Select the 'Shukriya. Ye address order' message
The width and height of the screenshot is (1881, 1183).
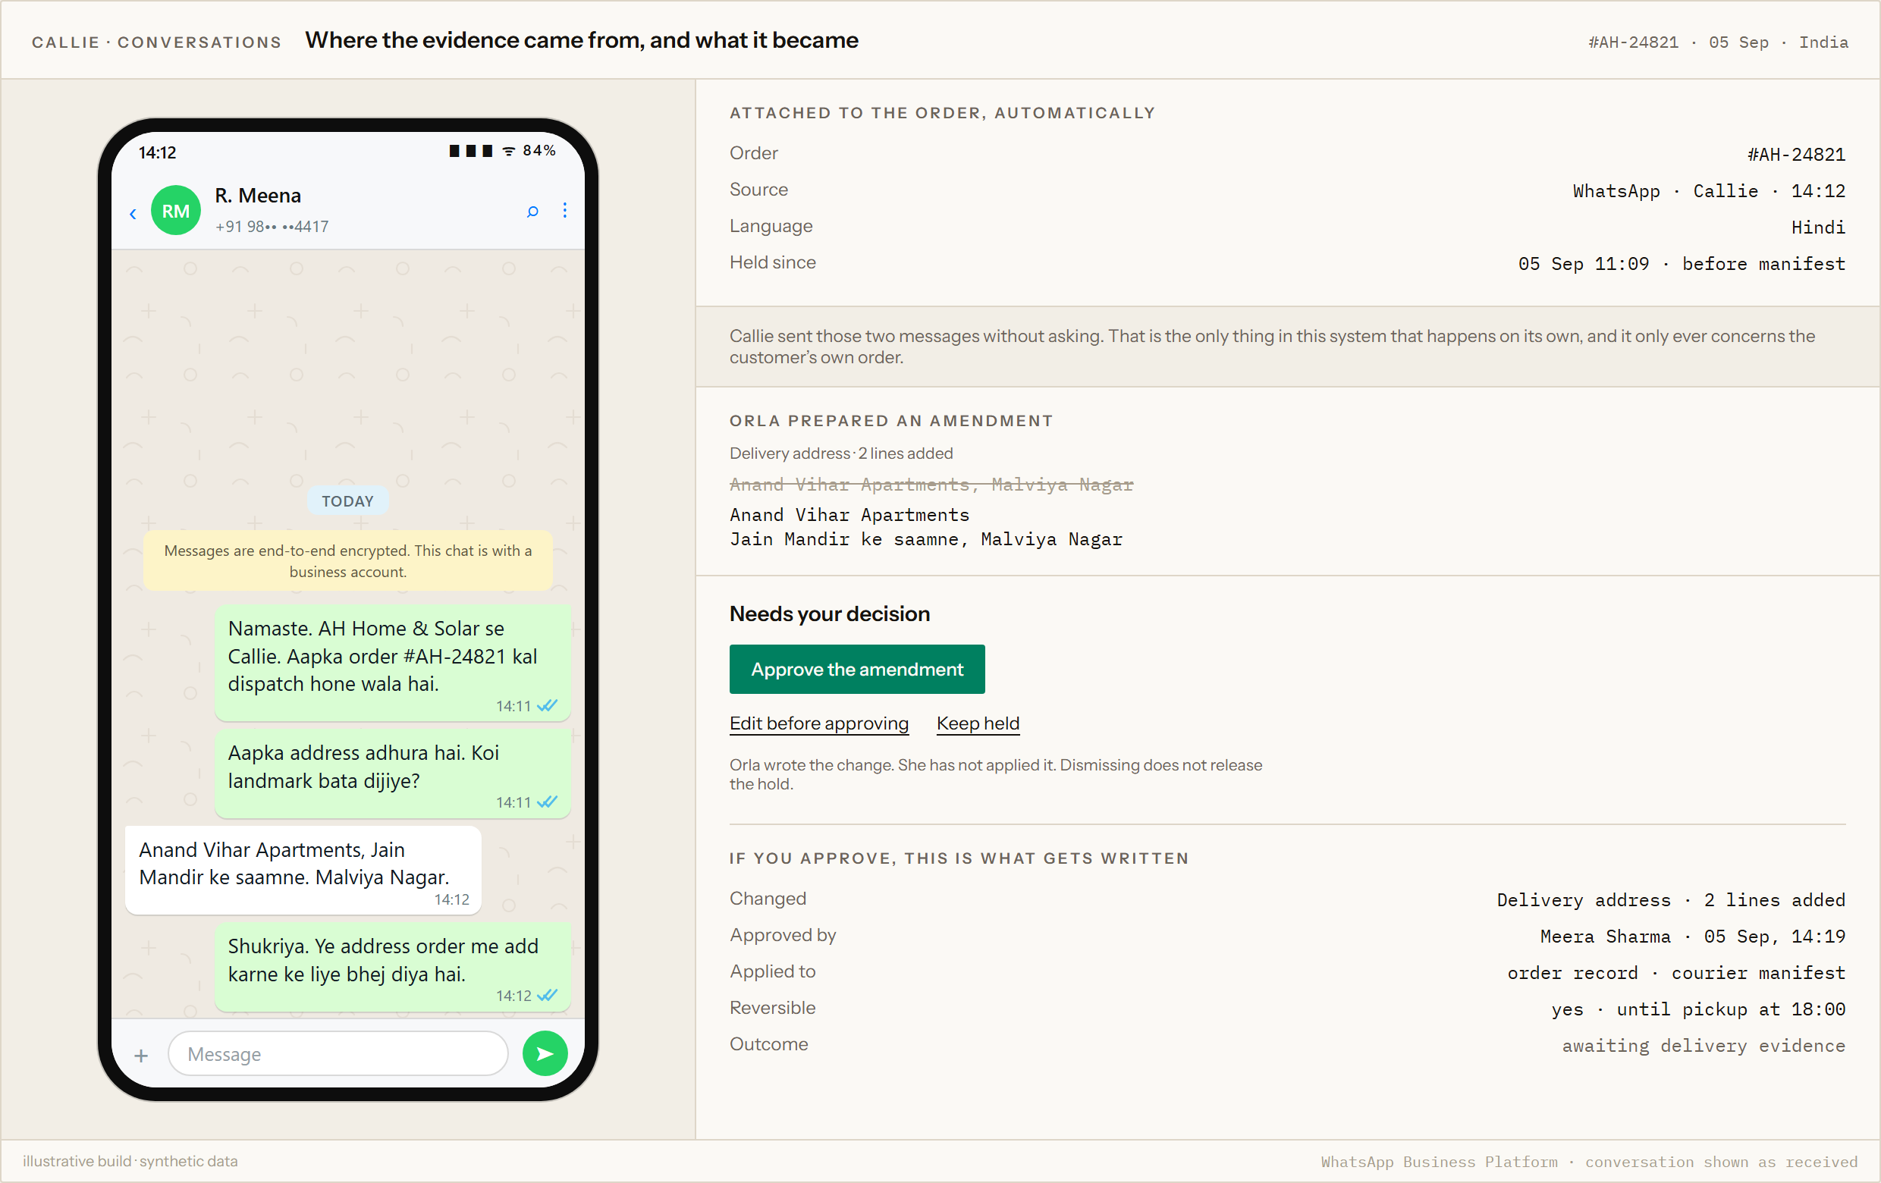393,967
